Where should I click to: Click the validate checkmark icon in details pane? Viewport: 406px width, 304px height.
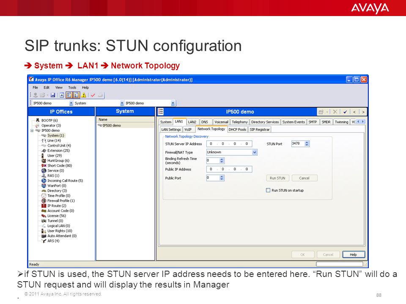point(345,112)
